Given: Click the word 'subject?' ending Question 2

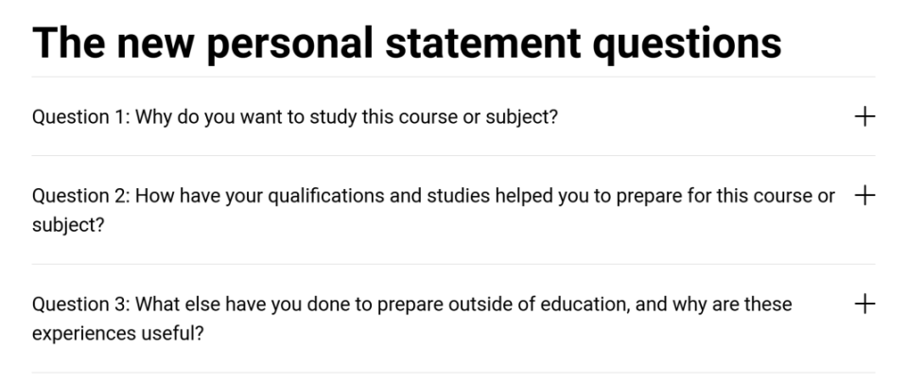Looking at the screenshot, I should (x=68, y=227).
